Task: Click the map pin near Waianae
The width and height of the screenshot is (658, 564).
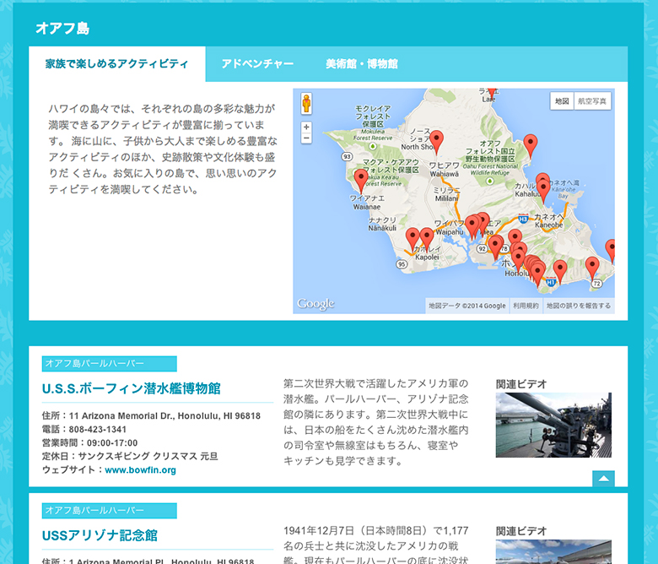Action: tap(361, 179)
